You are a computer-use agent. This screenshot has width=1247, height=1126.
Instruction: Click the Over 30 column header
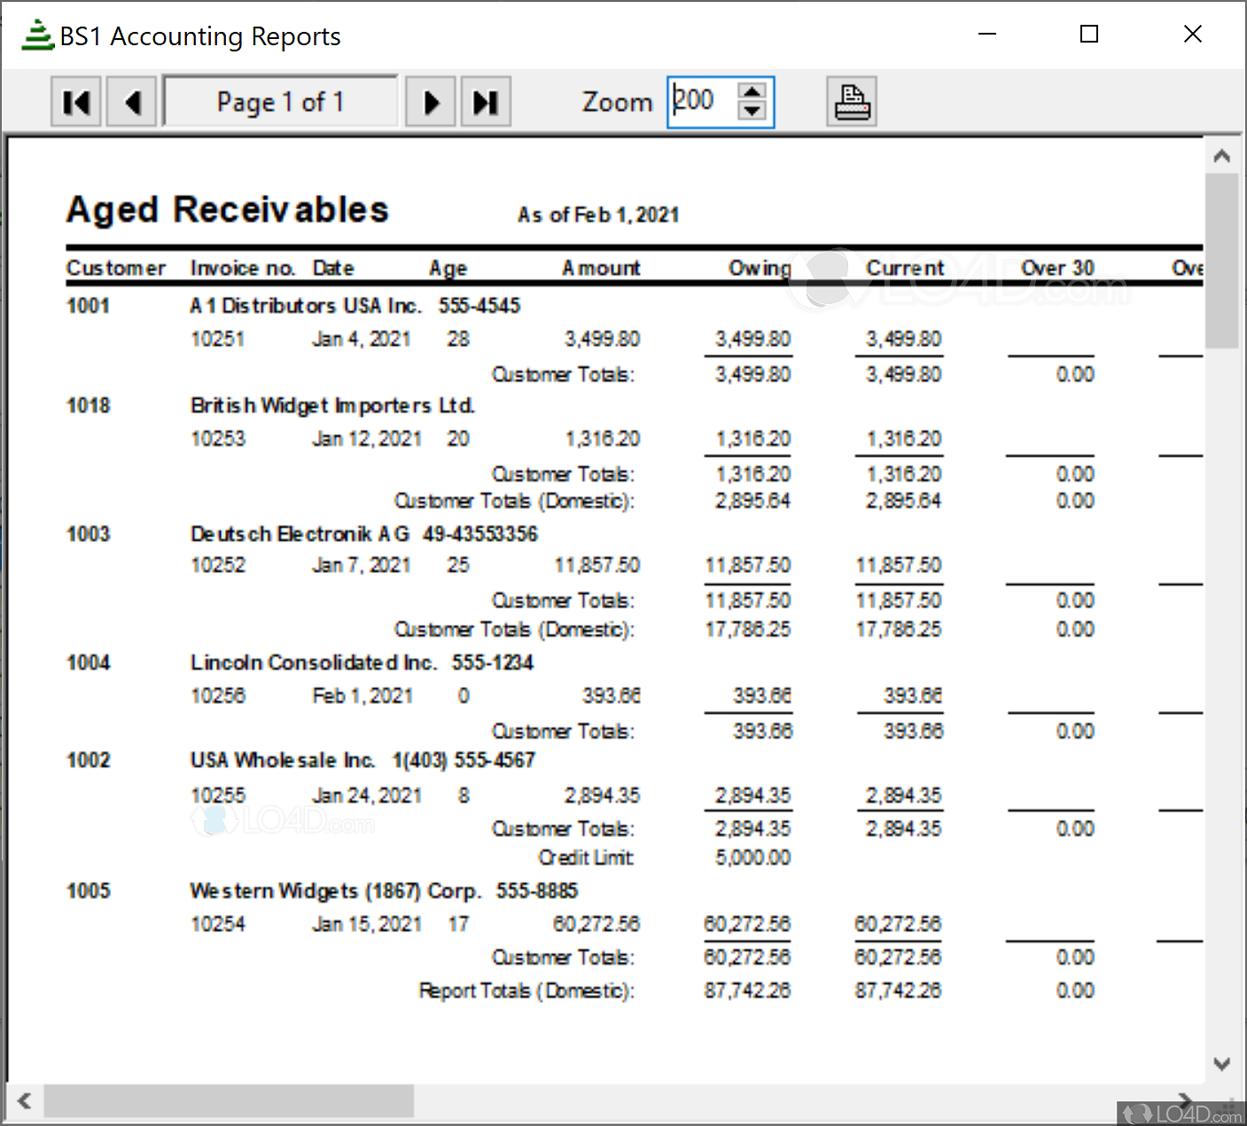(1058, 268)
